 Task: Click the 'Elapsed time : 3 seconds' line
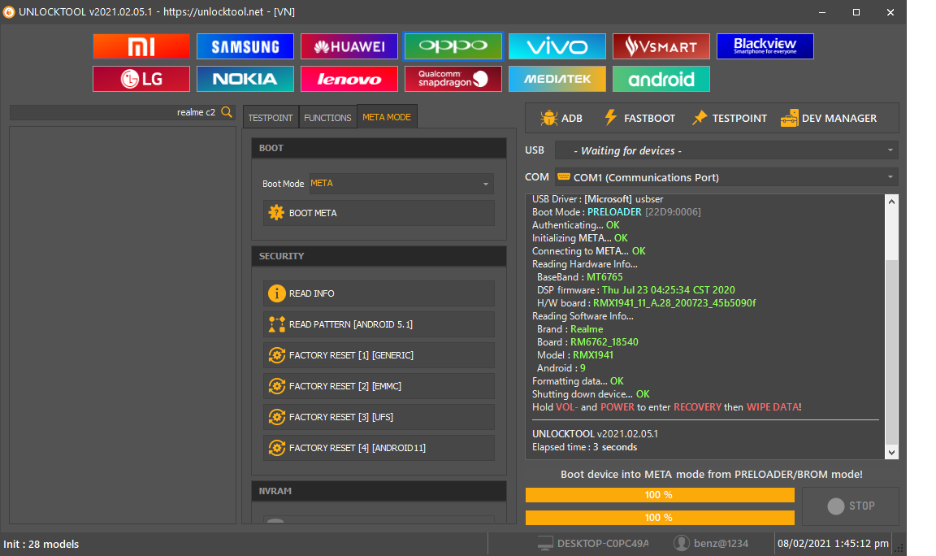tap(584, 447)
